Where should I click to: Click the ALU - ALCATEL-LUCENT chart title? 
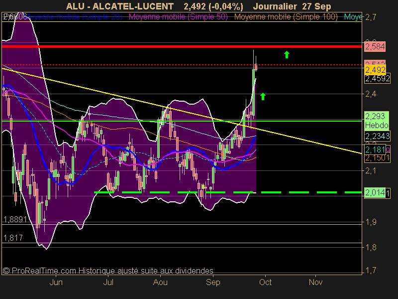120,6
